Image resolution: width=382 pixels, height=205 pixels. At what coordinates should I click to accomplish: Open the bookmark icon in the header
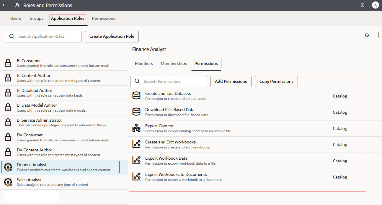(x=363, y=5)
